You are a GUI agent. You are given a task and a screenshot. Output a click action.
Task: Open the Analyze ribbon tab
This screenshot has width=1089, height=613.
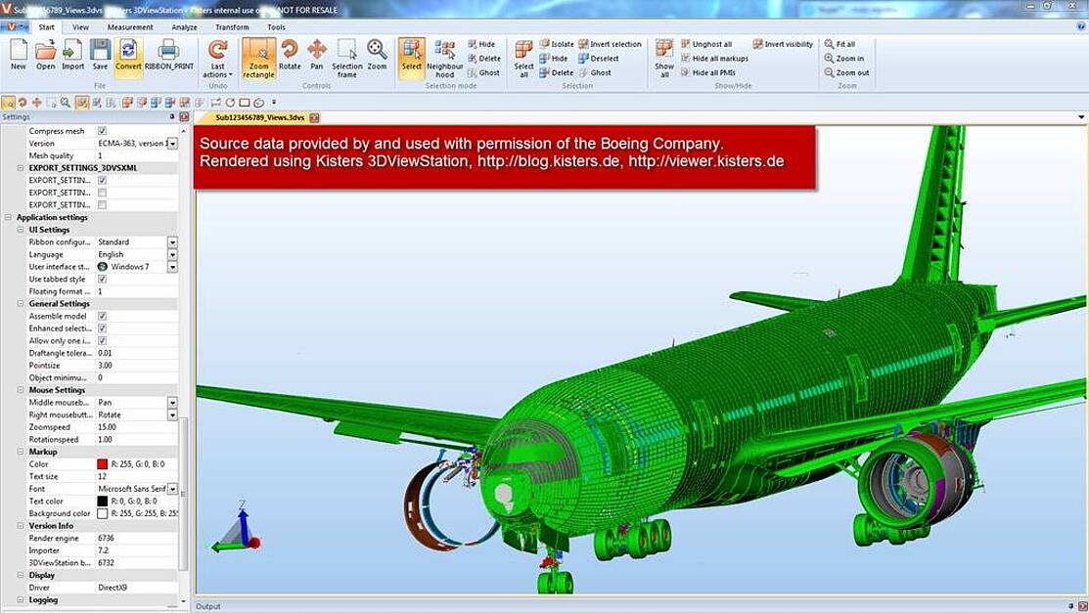pos(184,27)
